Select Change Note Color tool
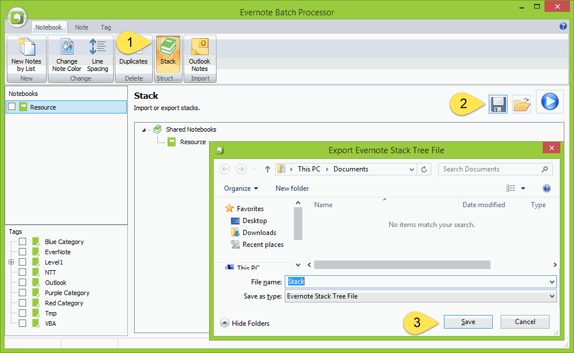 click(66, 55)
